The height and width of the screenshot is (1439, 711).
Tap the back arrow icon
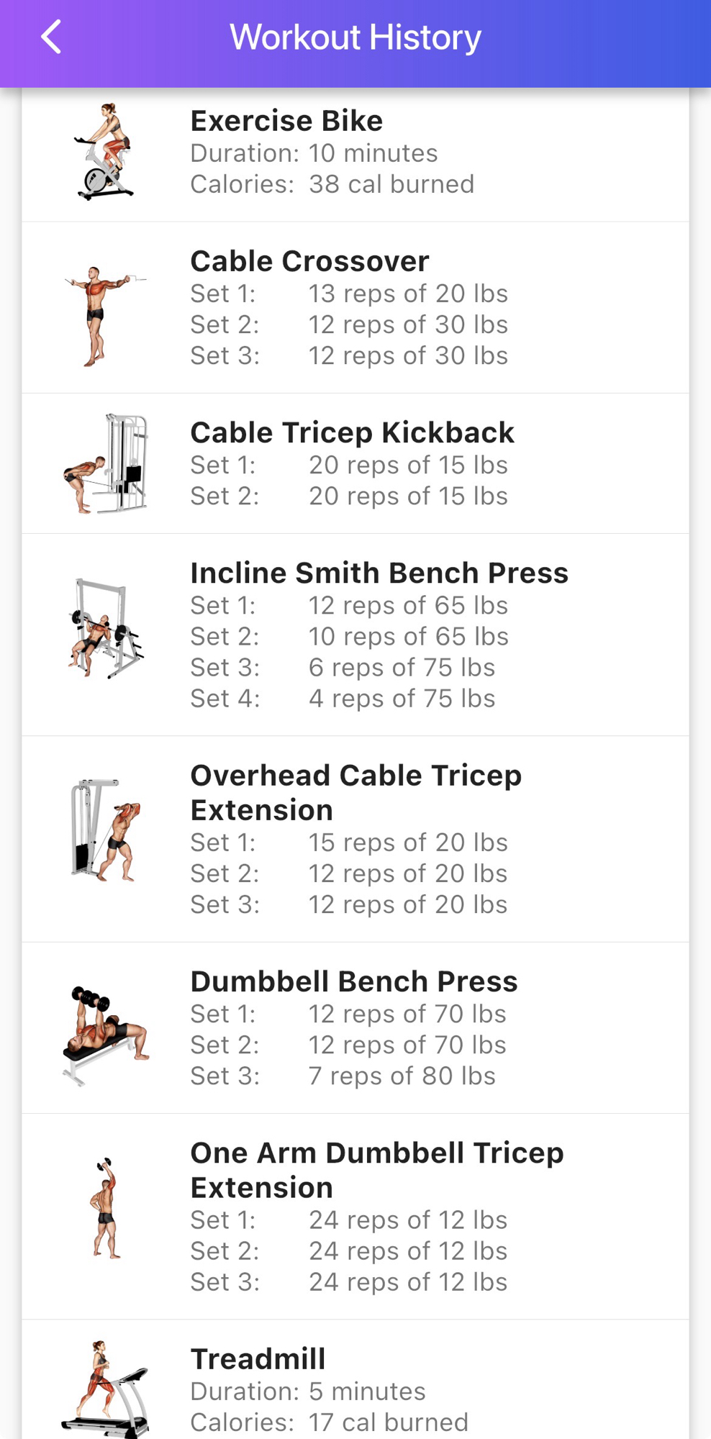pyautogui.click(x=51, y=37)
